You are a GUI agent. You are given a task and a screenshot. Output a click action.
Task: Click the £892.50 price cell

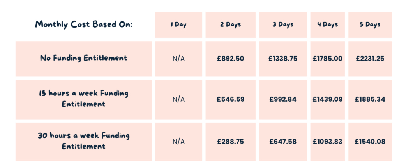coord(230,59)
